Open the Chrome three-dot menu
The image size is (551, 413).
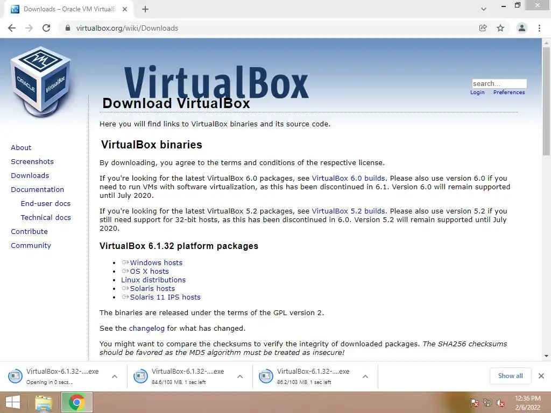539,28
